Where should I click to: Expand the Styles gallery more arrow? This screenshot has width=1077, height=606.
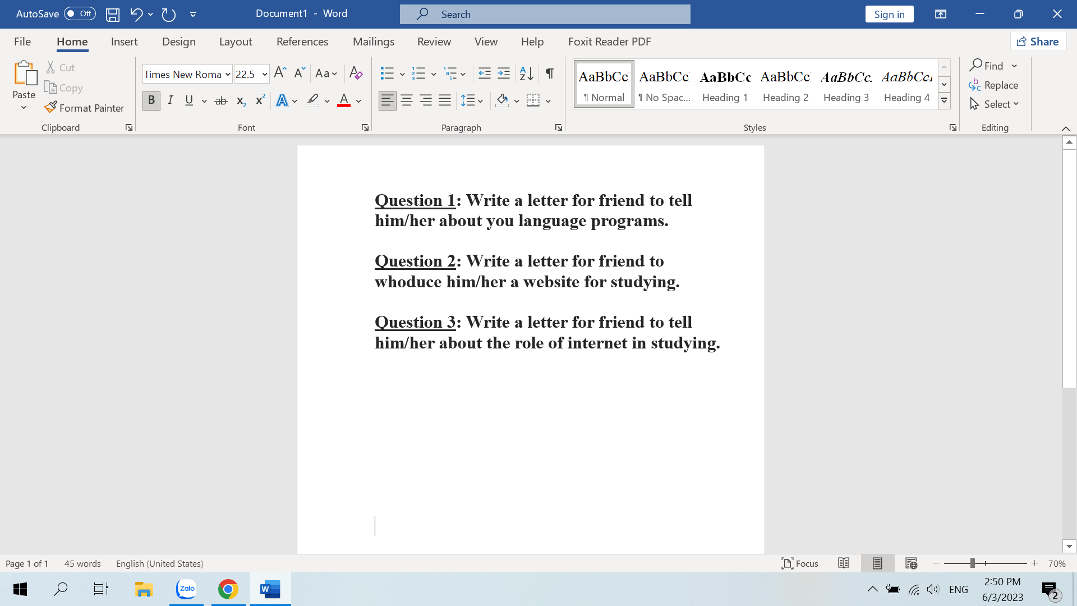pyautogui.click(x=944, y=101)
